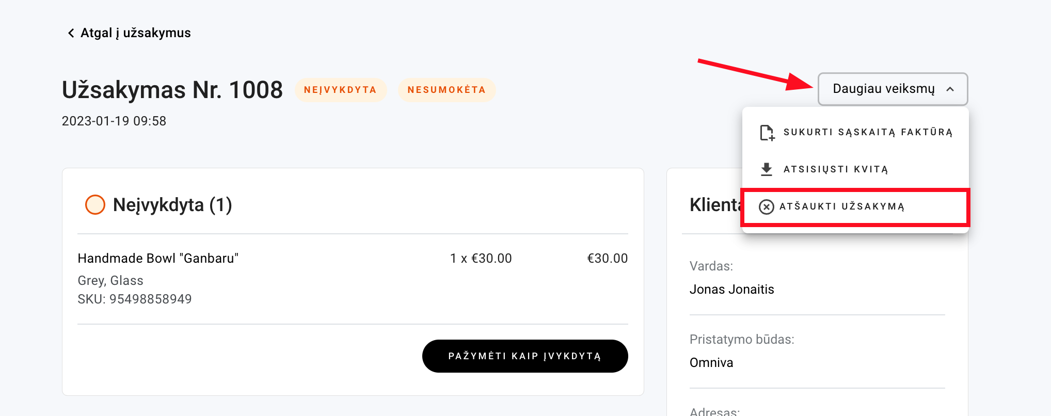Select Sukurti sąskaitą faktūrą menu item
This screenshot has height=416, width=1051.
click(x=855, y=132)
